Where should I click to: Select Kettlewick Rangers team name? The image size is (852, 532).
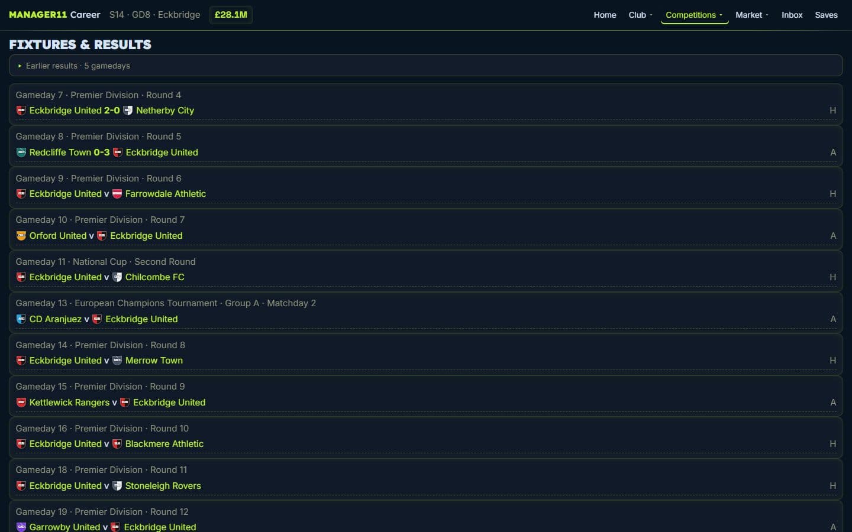pyautogui.click(x=69, y=402)
